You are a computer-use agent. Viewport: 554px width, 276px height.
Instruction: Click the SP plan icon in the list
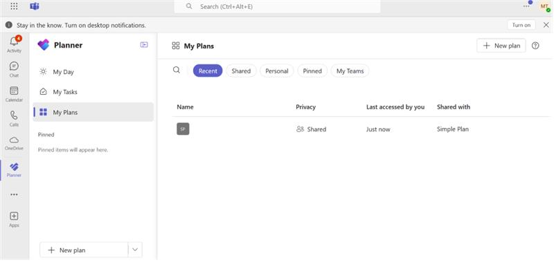[x=183, y=129]
